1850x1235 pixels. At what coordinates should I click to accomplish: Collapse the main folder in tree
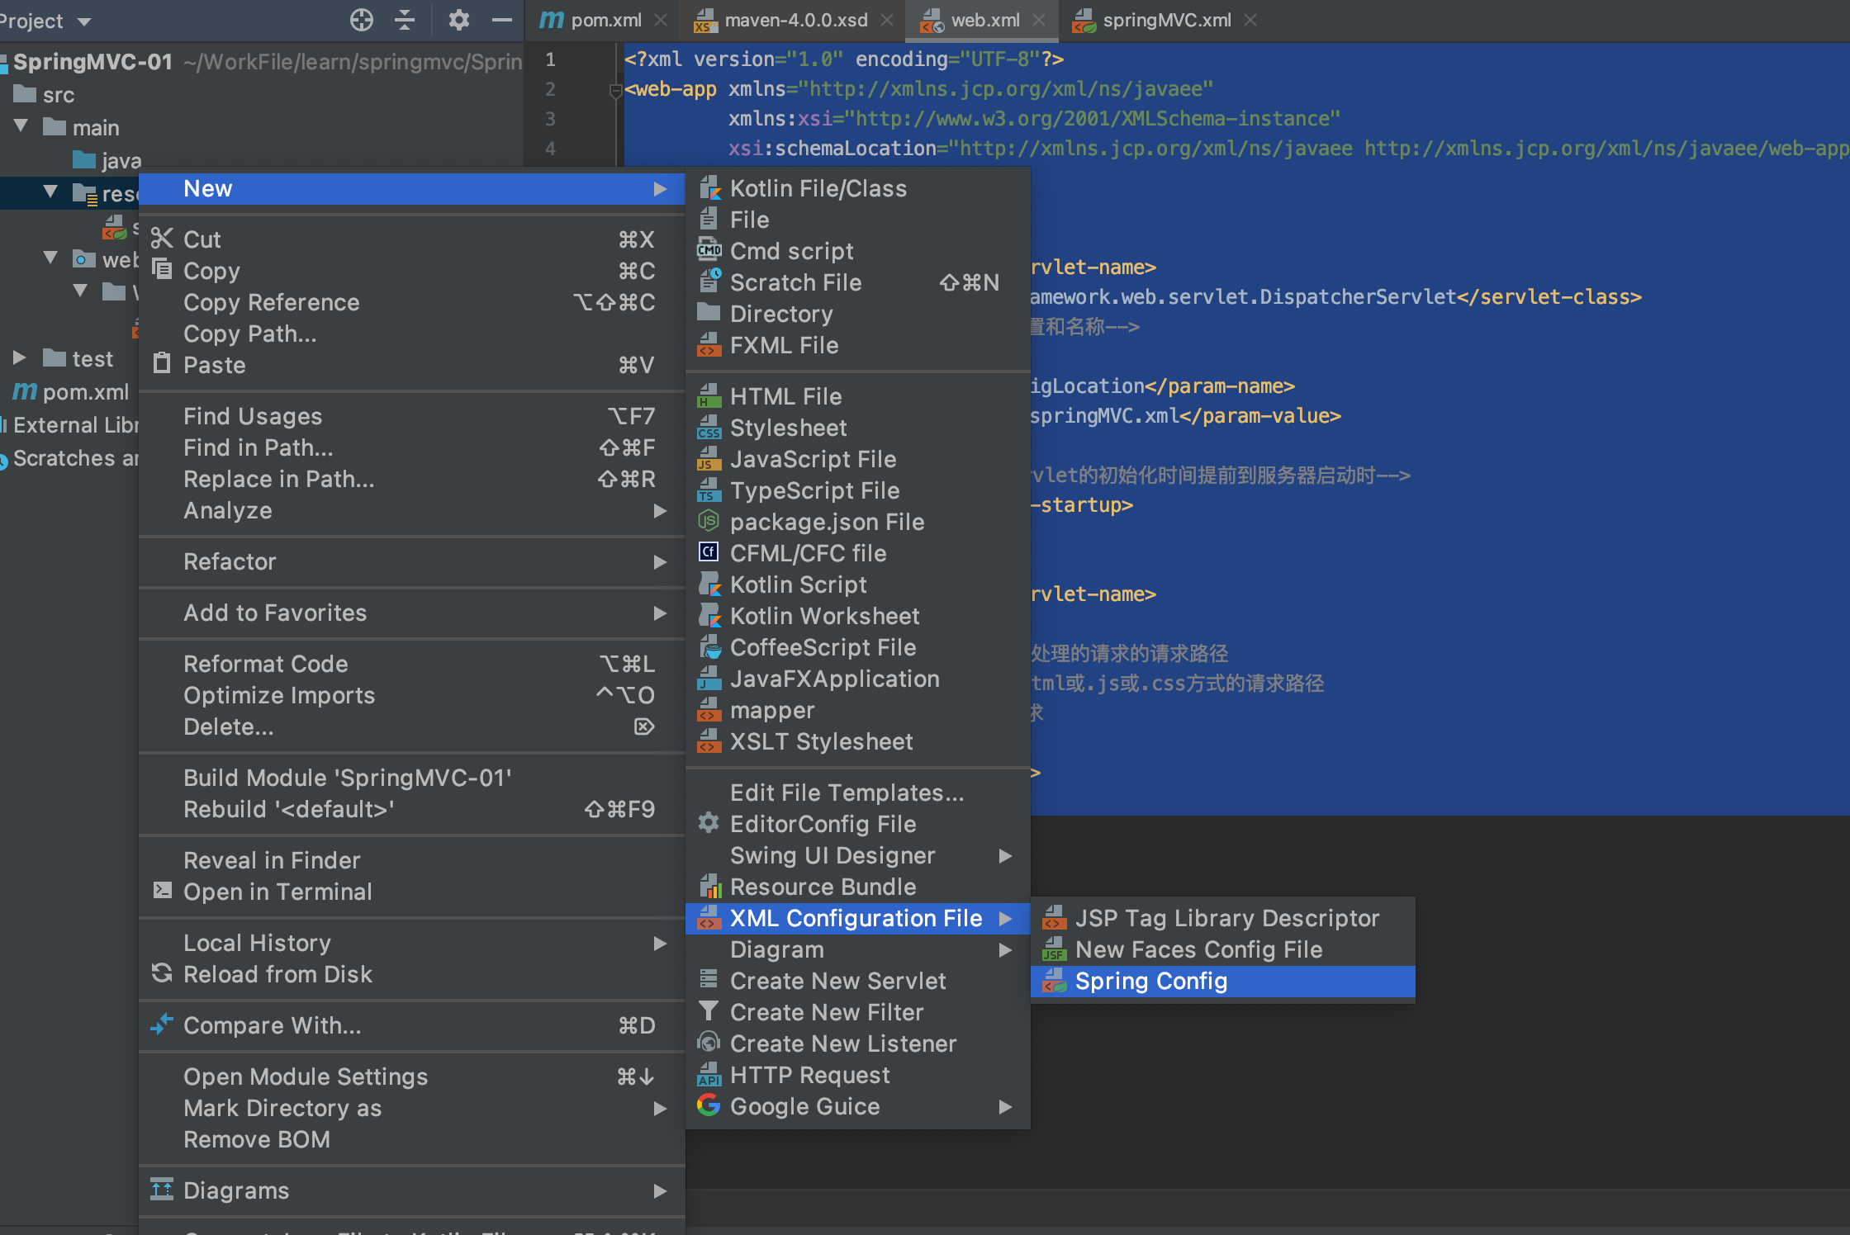(21, 127)
